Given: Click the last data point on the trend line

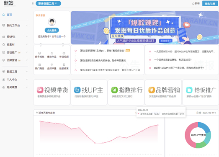Looking at the screenshot, I should pos(158,125).
